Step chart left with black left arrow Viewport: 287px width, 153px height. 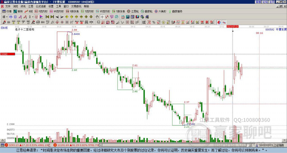[x=57, y=17]
